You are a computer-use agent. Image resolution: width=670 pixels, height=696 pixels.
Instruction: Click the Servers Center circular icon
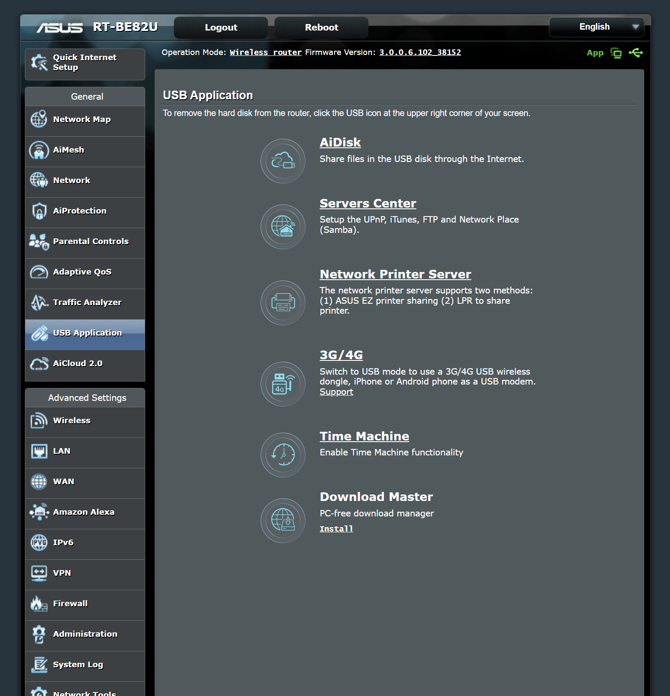[x=283, y=227]
